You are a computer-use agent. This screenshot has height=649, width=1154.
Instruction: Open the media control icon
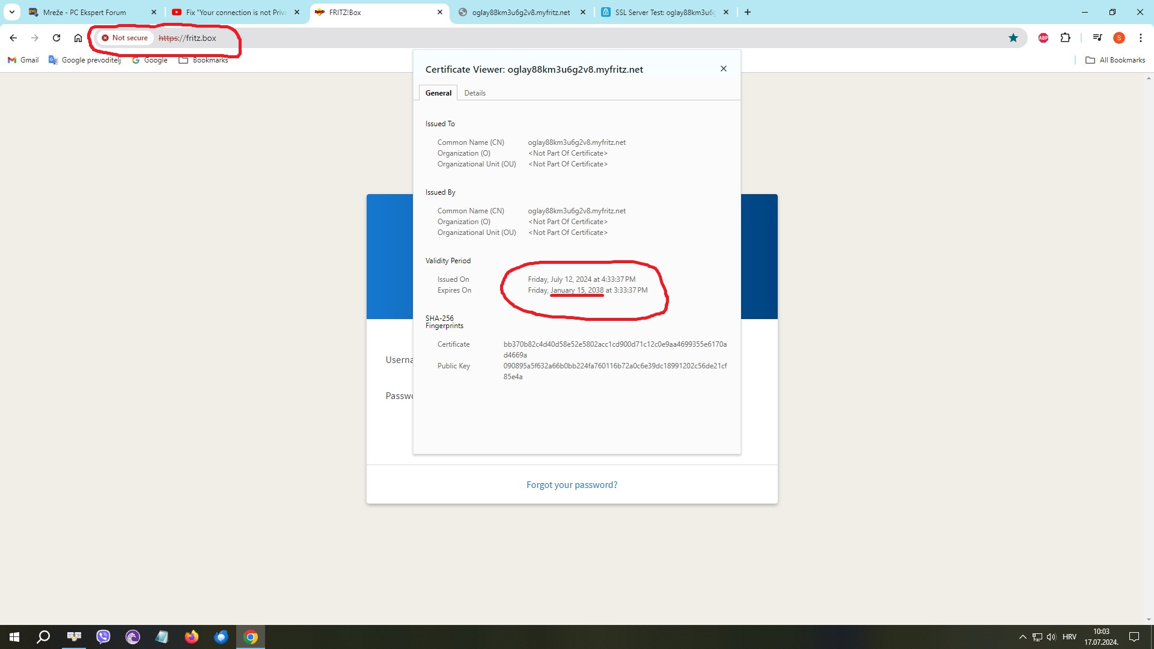pyautogui.click(x=1097, y=38)
